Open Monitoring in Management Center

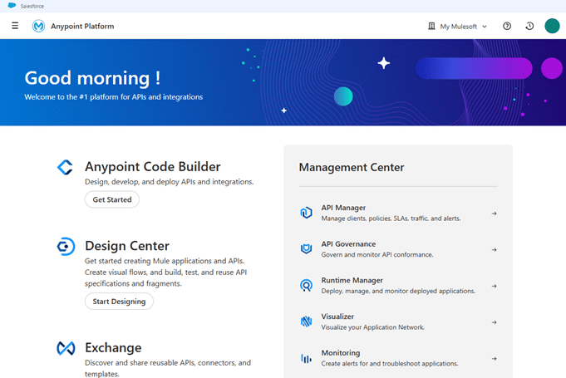(340, 353)
